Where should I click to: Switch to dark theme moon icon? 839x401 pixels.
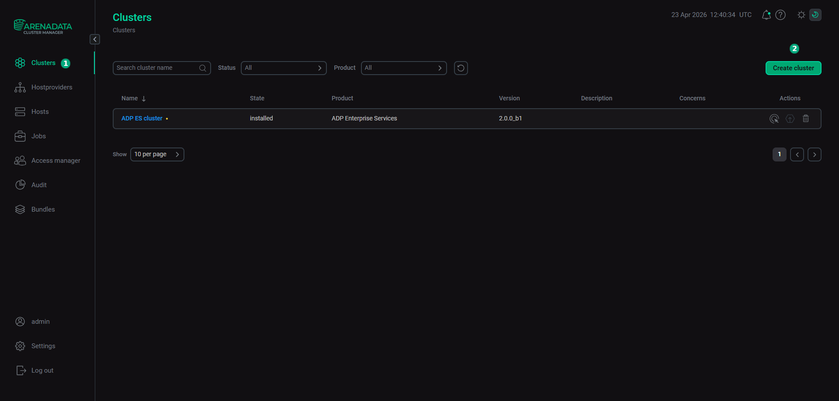tap(815, 15)
